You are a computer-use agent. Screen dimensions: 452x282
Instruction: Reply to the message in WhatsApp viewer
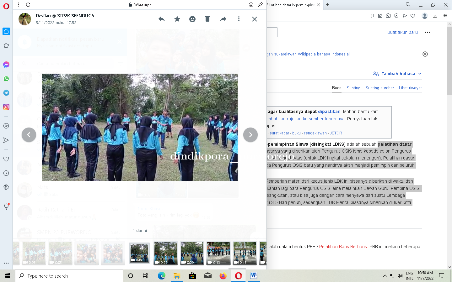(162, 19)
